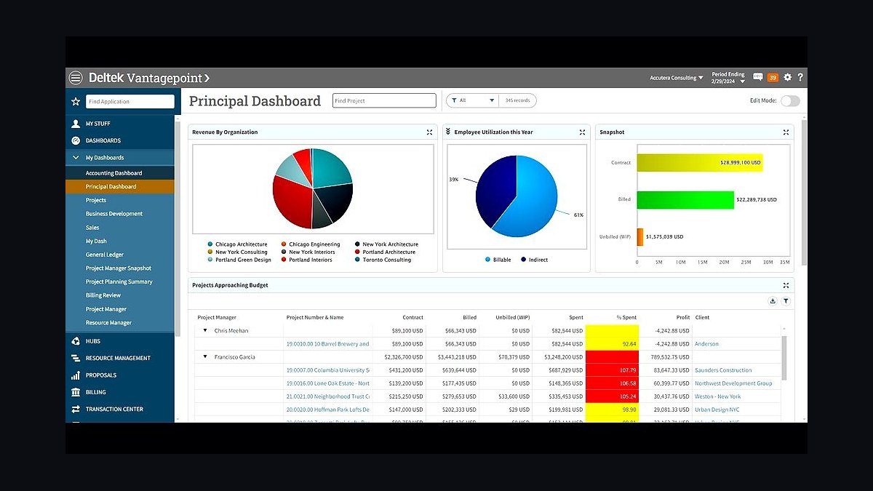Click the HUBS icon in sidebar
This screenshot has width=873, height=491.
pyautogui.click(x=76, y=341)
